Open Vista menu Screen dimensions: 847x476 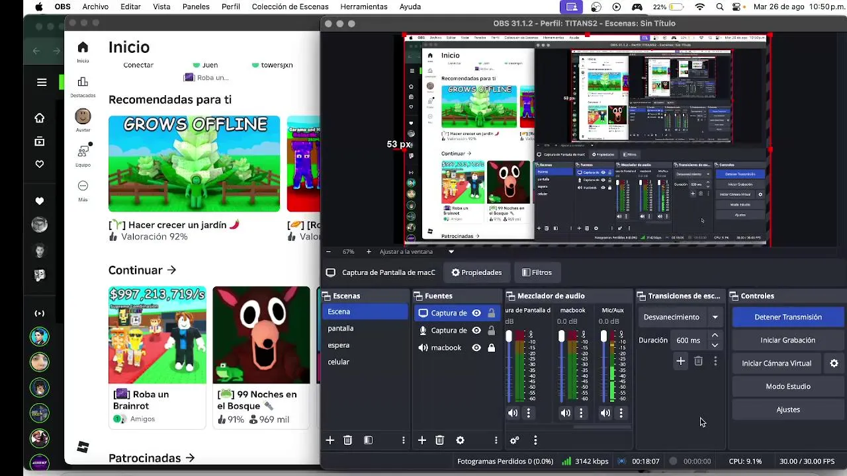click(x=161, y=7)
